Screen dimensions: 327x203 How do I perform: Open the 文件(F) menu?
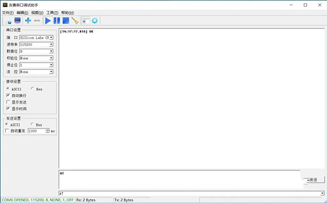(x=8, y=13)
